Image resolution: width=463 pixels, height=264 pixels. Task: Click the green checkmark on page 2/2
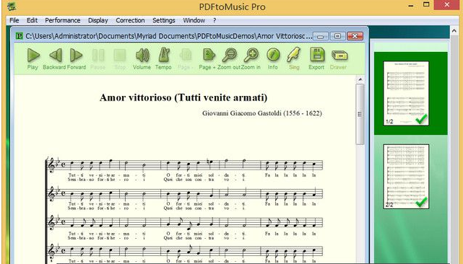pos(421,202)
